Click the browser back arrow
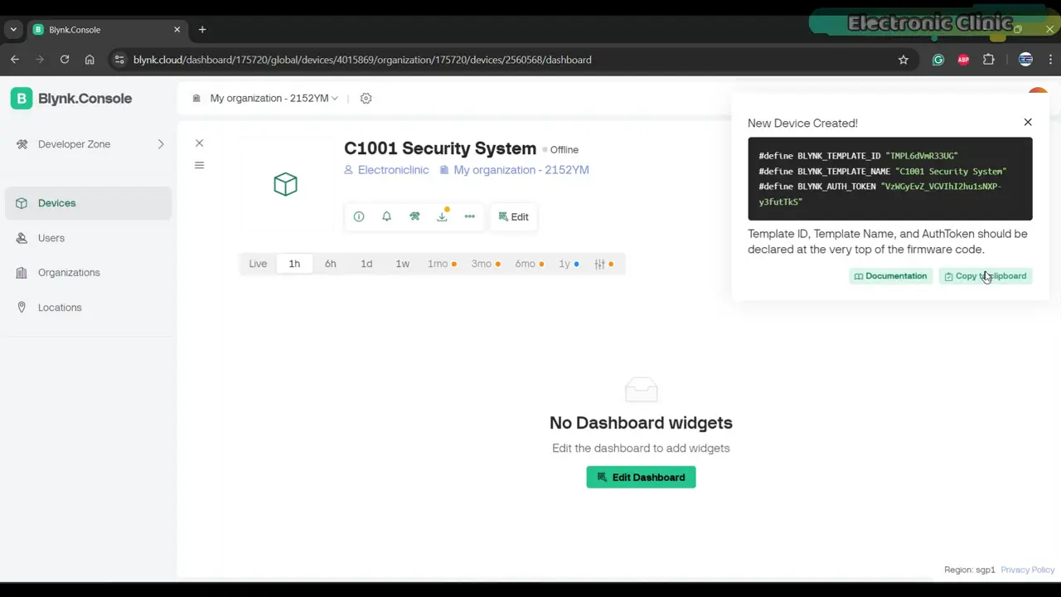1061x597 pixels. [x=15, y=60]
